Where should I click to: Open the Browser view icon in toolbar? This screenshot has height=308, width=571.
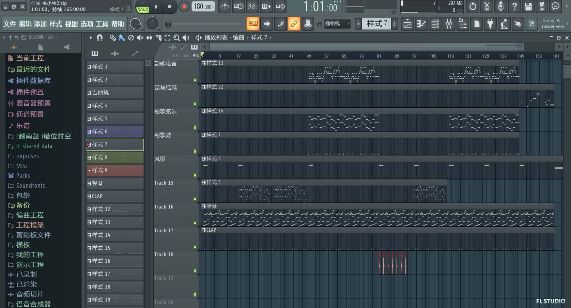[463, 24]
